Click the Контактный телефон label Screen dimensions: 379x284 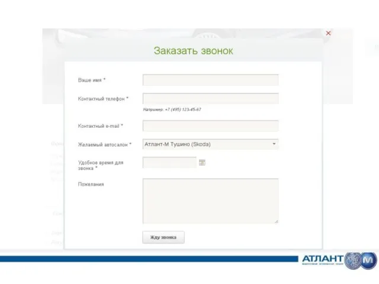(x=103, y=99)
